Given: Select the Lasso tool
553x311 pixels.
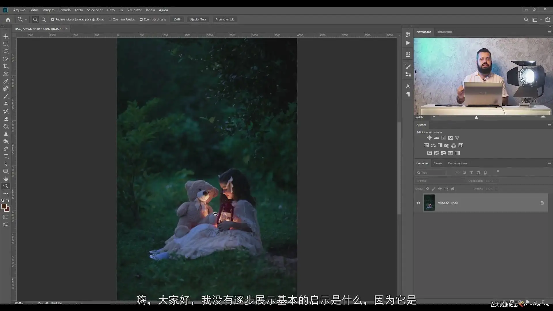Looking at the screenshot, I should coord(6,51).
